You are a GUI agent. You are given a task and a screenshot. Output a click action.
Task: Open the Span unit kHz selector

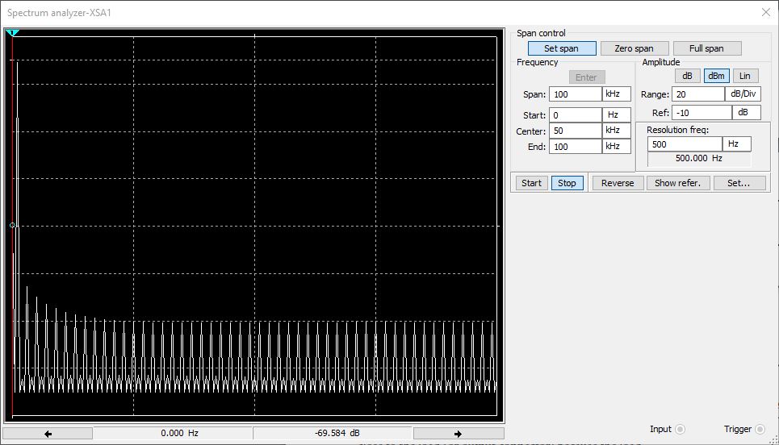coord(617,94)
